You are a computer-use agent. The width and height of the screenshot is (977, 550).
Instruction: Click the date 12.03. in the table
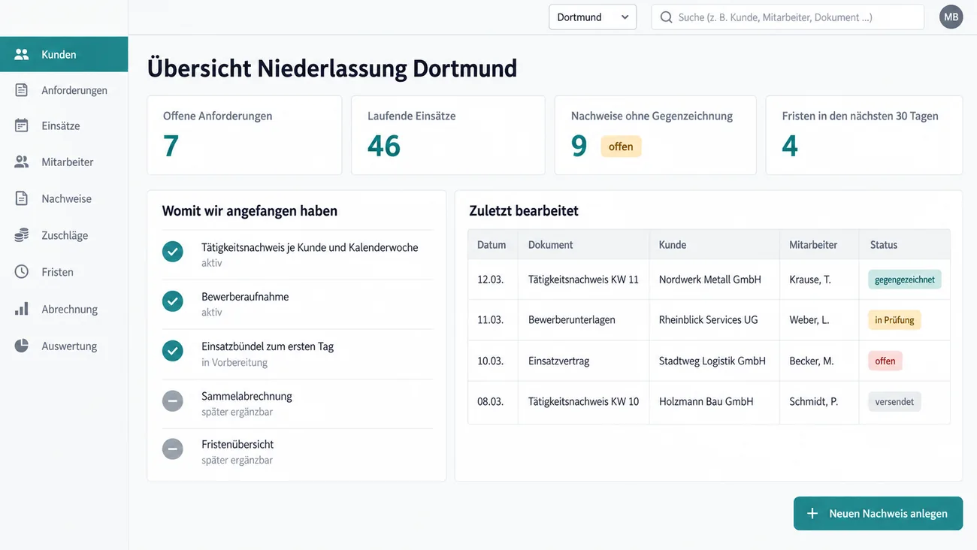click(x=490, y=280)
